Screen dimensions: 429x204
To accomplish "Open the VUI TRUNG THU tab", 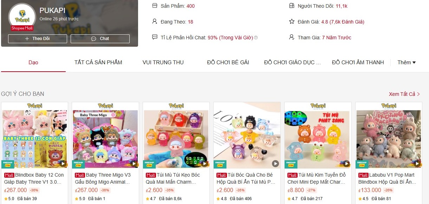I will pos(163,62).
